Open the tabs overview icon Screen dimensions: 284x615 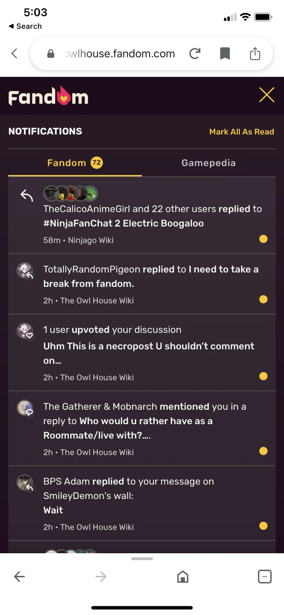pyautogui.click(x=264, y=577)
